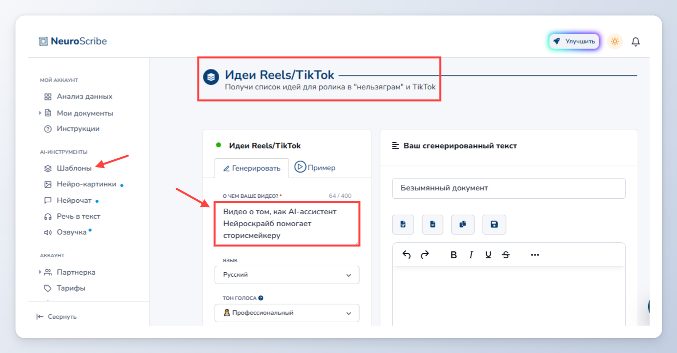Toggle the sun light-theme icon
This screenshot has height=353, width=677.
pyautogui.click(x=615, y=42)
